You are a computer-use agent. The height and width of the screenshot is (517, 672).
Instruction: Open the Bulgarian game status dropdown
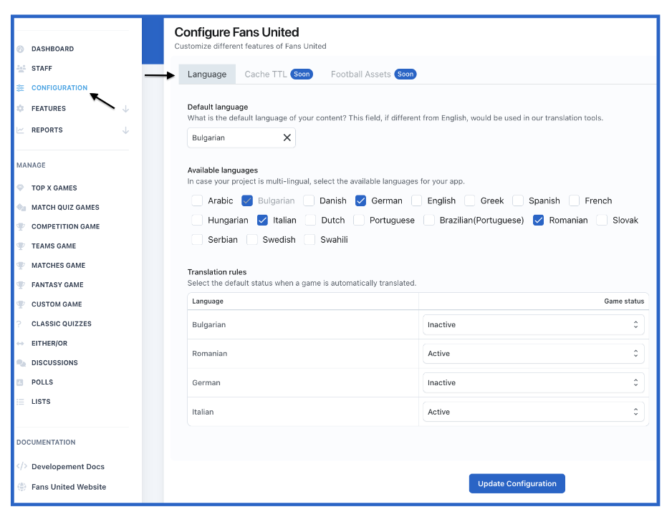[x=533, y=324]
